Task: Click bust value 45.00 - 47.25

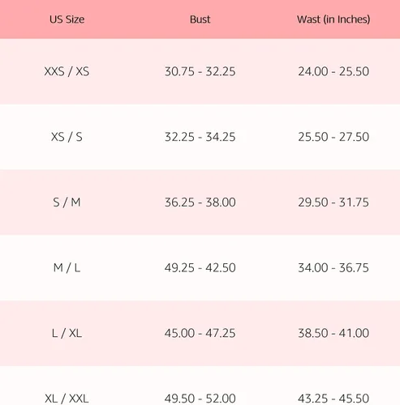Action: (200, 333)
